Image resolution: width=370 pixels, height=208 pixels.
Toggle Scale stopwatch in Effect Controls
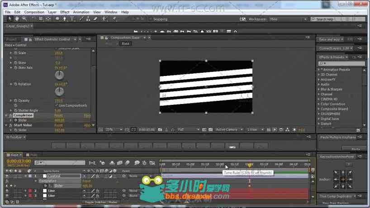(x=15, y=53)
